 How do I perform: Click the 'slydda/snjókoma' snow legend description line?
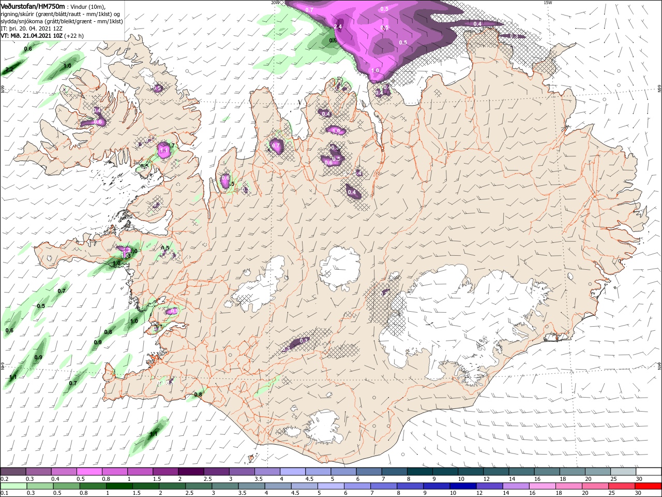(62, 21)
